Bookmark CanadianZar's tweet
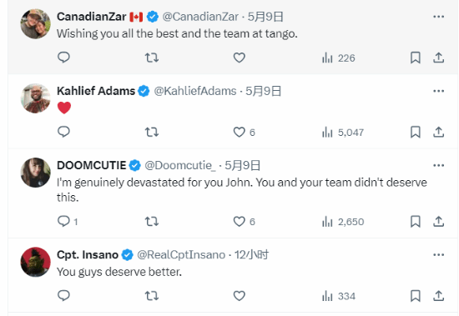Screen dimensions: 459x316 [416, 58]
